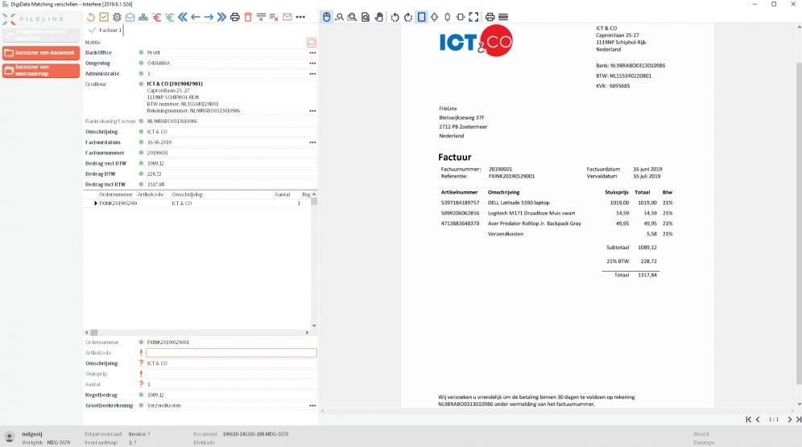
Task: Click Terughalen verwerkt document button
Action: [41, 35]
